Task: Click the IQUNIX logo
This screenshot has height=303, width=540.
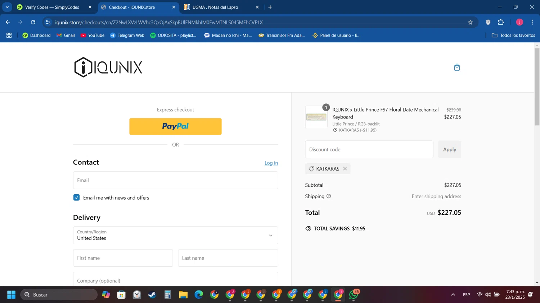Action: tap(108, 67)
